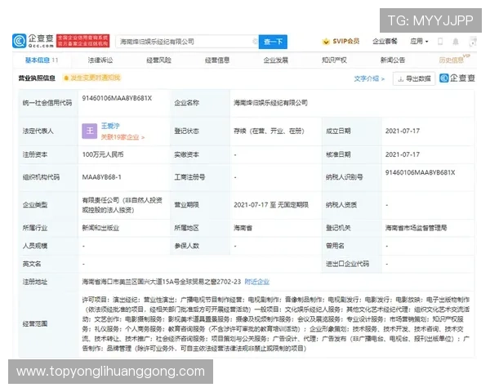Select the 新闻和出版业 industry value
Screen dimensions: 490x392
[100, 228]
